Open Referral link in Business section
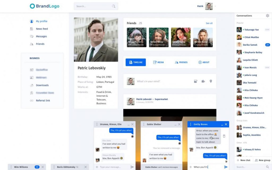The width and height of the screenshot is (272, 170). [x=40, y=101]
